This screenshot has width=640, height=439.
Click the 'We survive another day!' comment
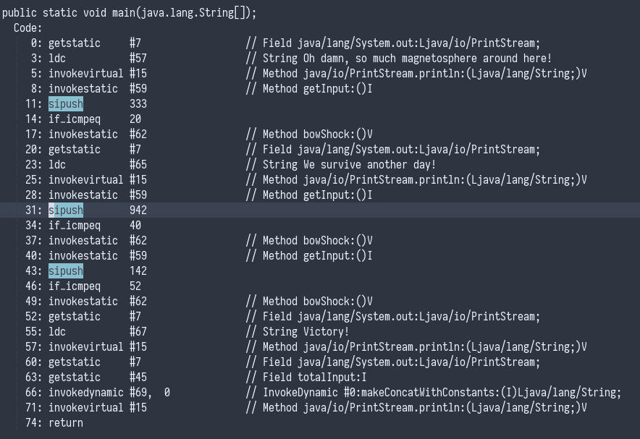coord(340,164)
